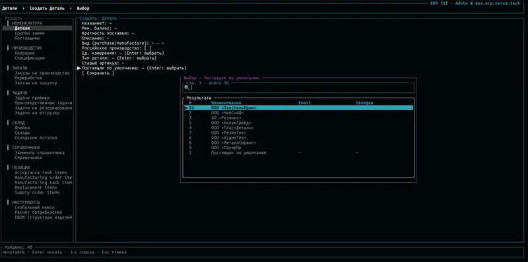Select supplier АО «Резонит»
This screenshot has width=528, height=262.
[x=298, y=118]
